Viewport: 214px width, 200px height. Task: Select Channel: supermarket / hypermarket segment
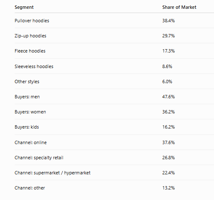52,173
